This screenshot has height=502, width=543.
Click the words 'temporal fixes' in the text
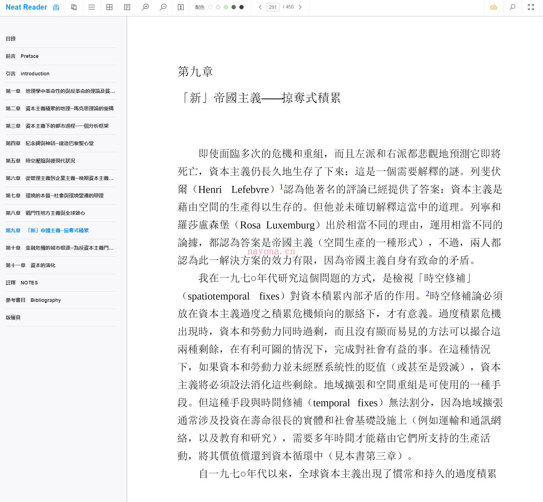point(346,403)
